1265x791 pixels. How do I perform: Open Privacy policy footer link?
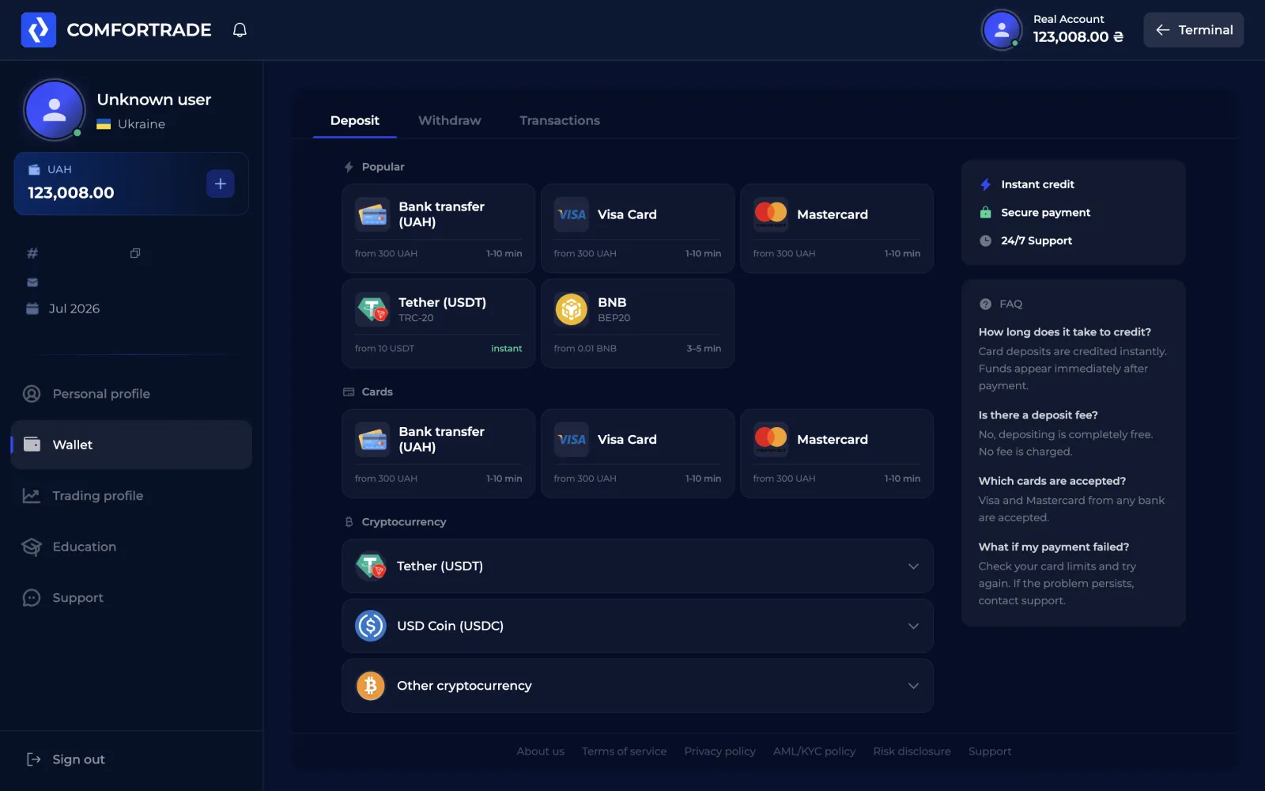(719, 751)
